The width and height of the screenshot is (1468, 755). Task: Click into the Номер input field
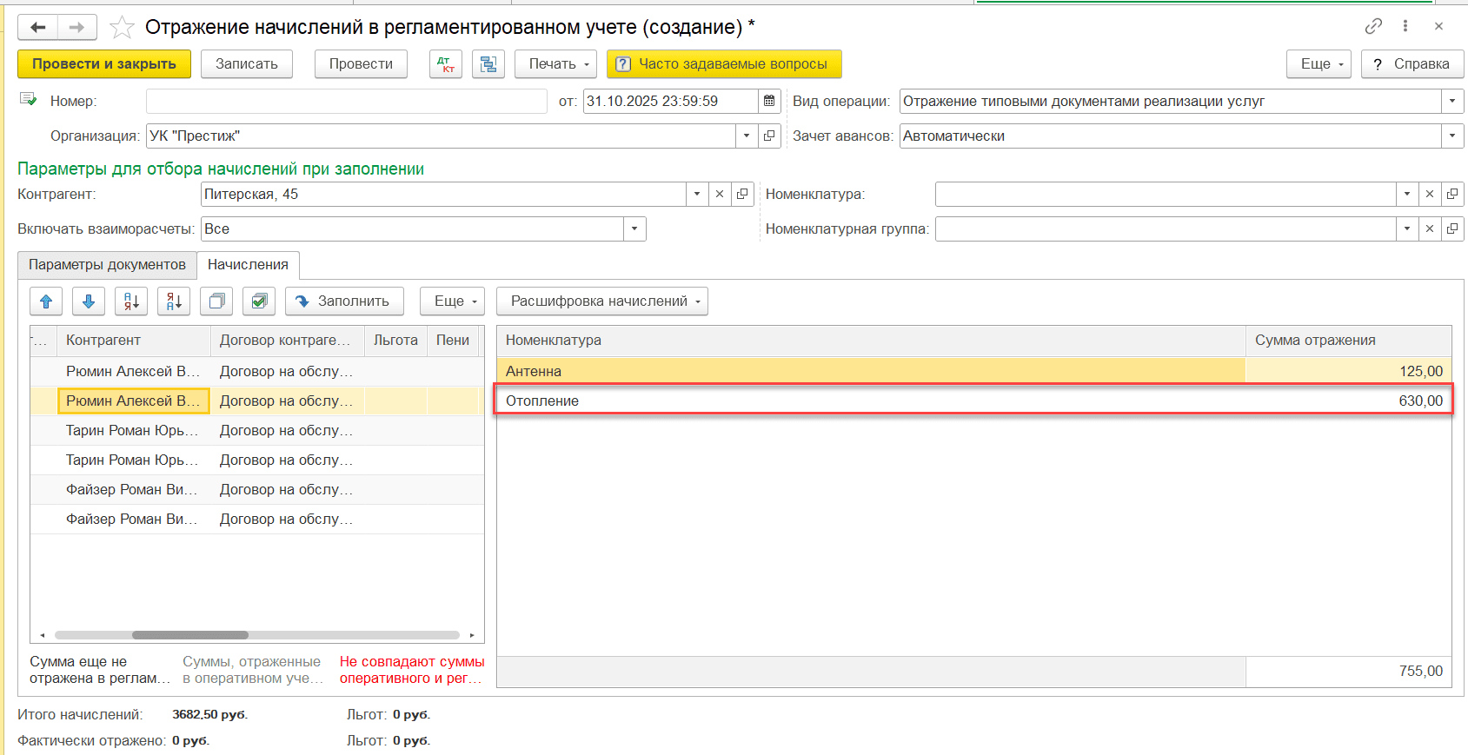(346, 102)
